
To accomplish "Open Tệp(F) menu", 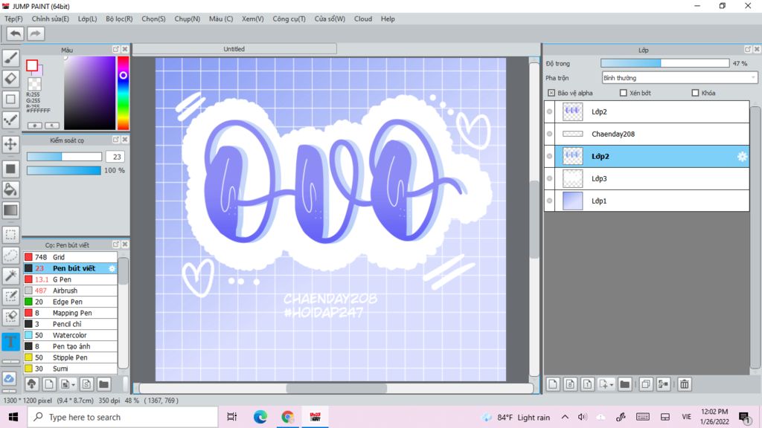I will [13, 19].
